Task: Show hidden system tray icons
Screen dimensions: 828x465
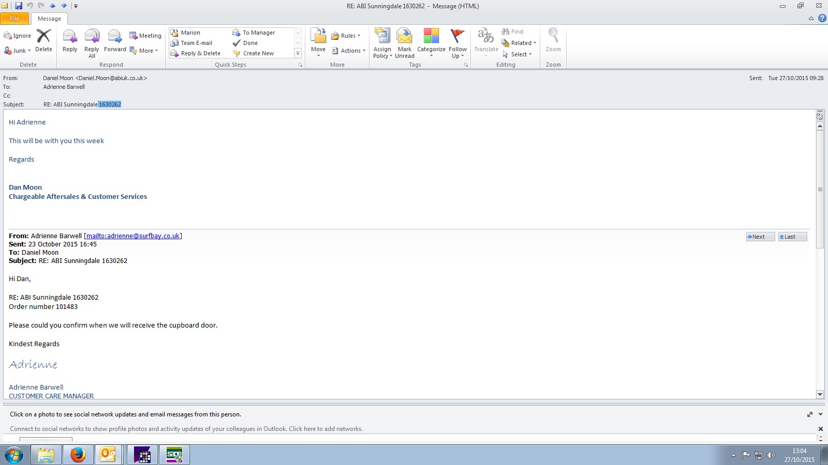Action: [733, 455]
